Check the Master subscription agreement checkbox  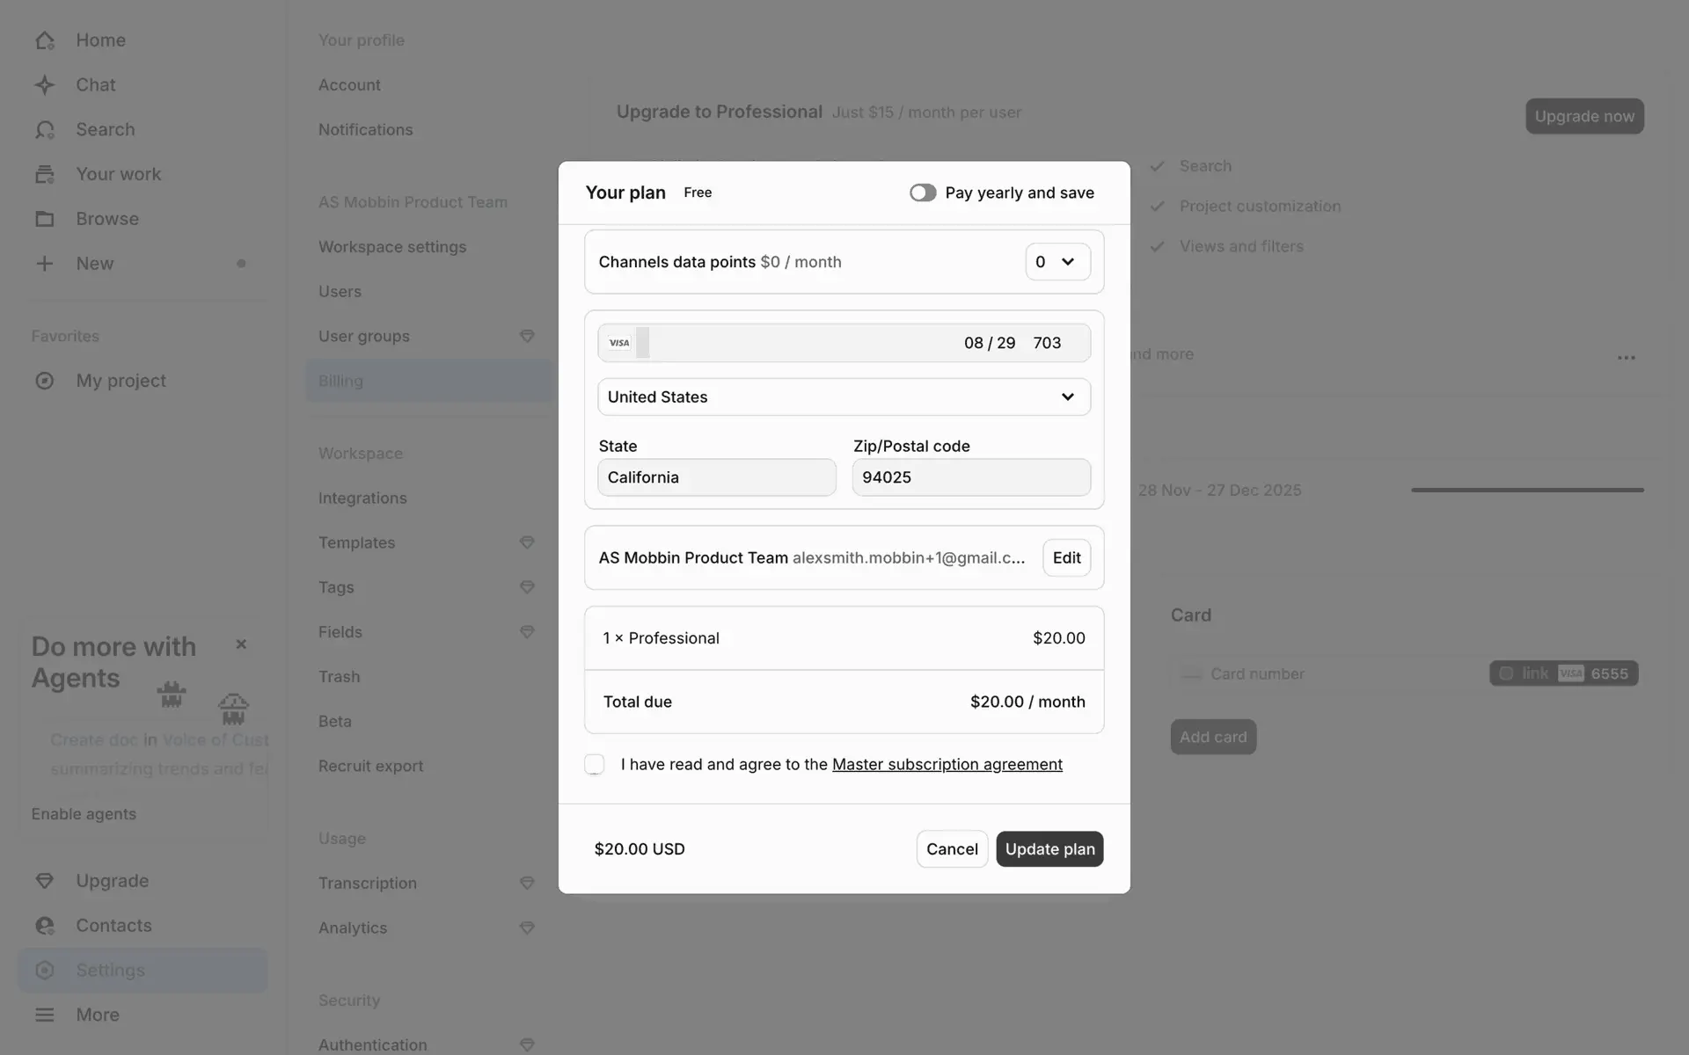coord(595,765)
